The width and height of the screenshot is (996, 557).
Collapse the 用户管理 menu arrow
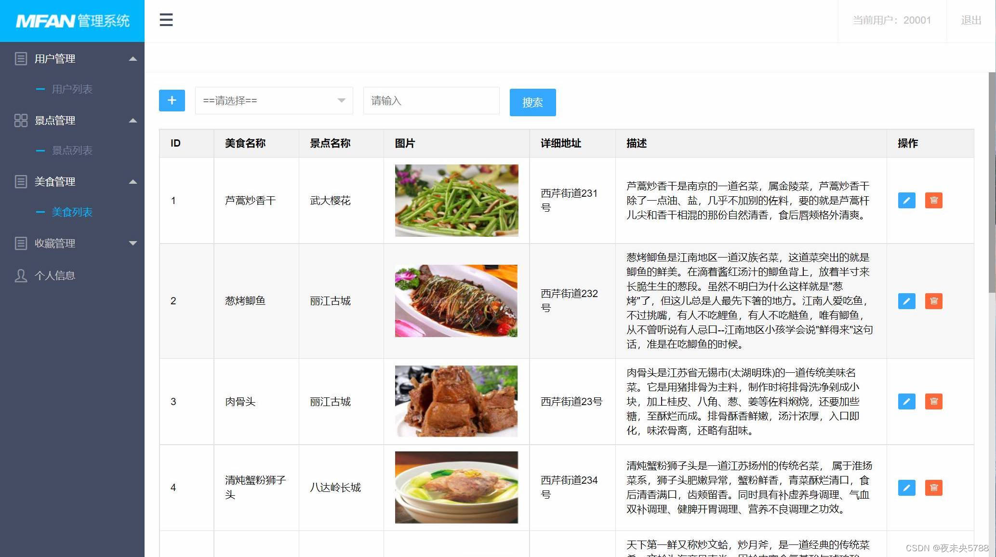133,59
